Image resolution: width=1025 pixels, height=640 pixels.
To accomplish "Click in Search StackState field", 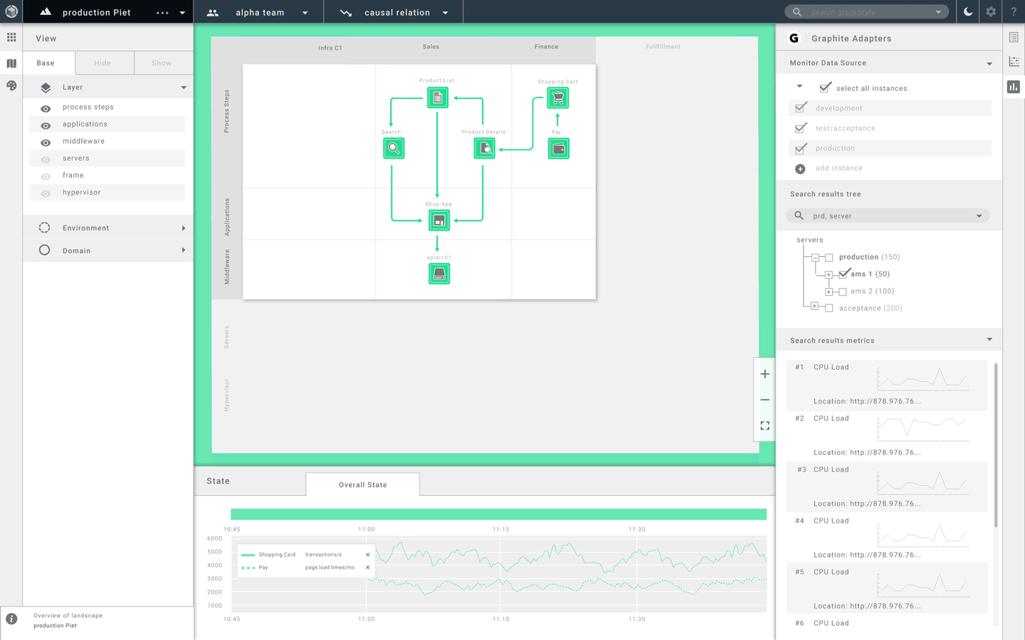I will point(868,12).
